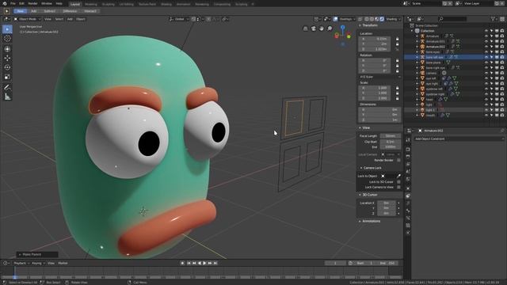Click the viewport zoom magnifier gizmo
This screenshot has height=285, width=507.
click(330, 28)
